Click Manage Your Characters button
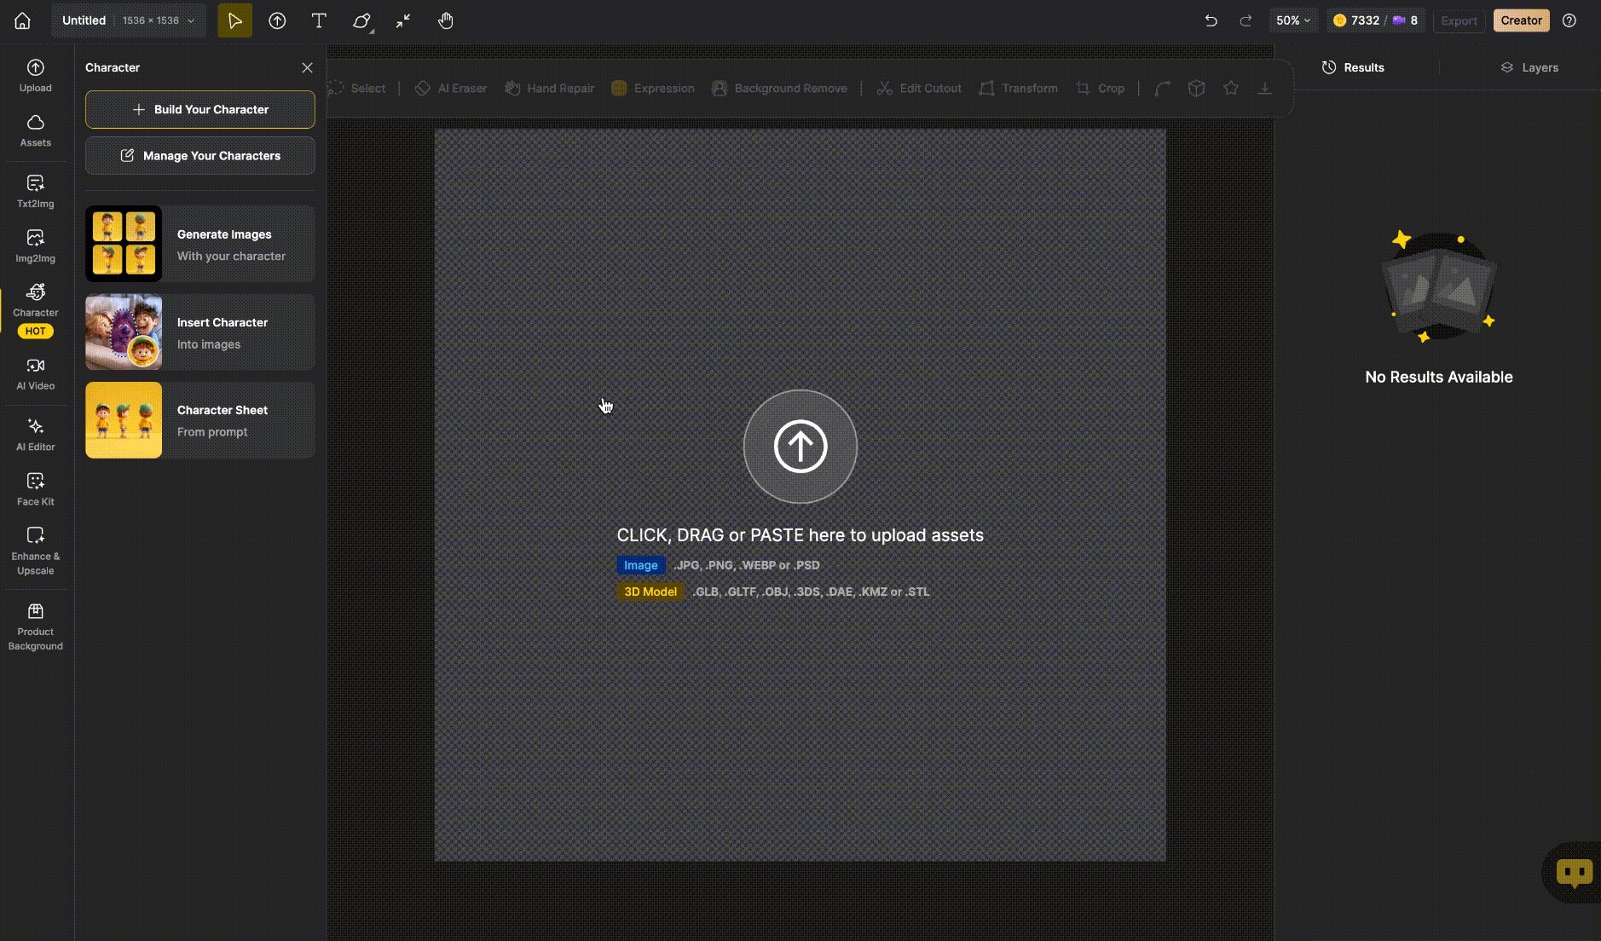 point(200,156)
